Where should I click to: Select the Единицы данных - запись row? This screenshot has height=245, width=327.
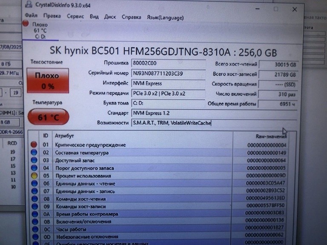pyautogui.click(x=158, y=191)
